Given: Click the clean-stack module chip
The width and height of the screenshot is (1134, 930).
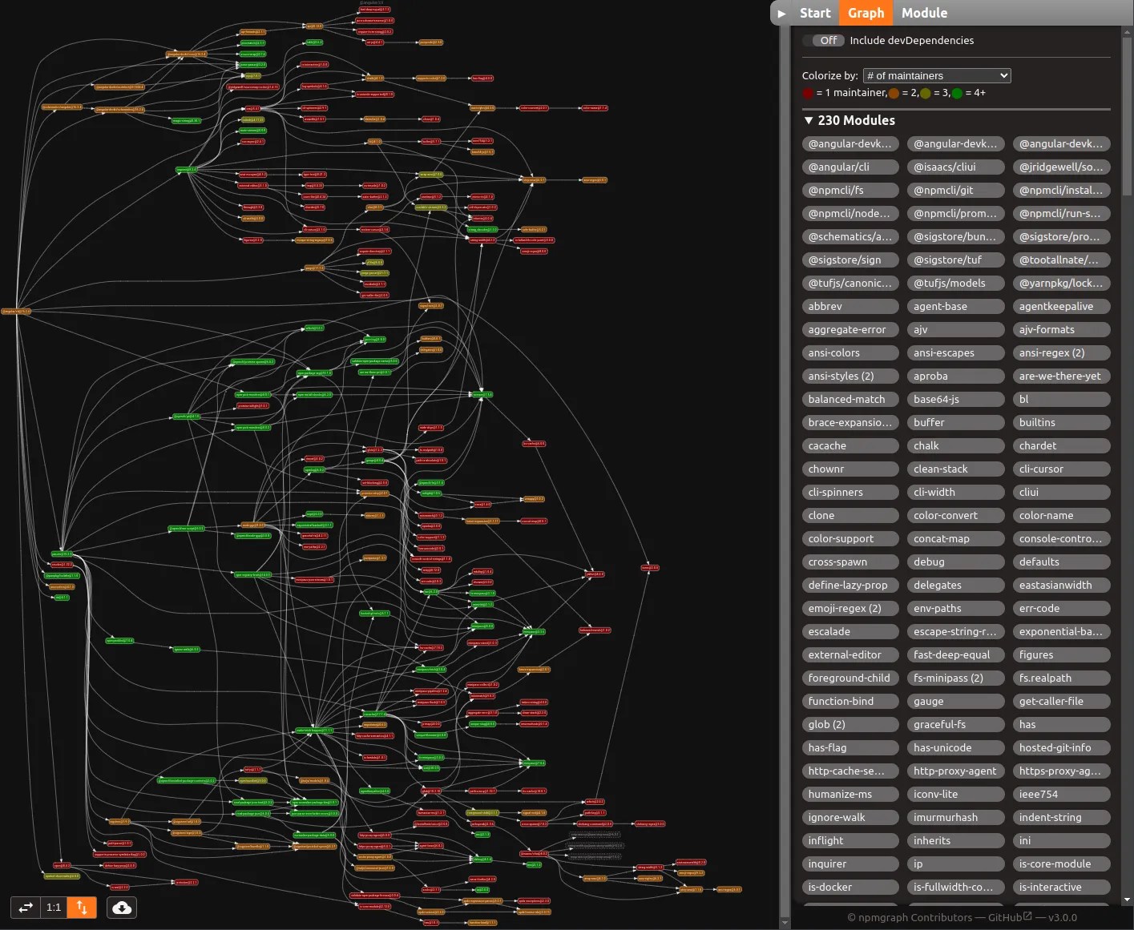Looking at the screenshot, I should pyautogui.click(x=956, y=469).
